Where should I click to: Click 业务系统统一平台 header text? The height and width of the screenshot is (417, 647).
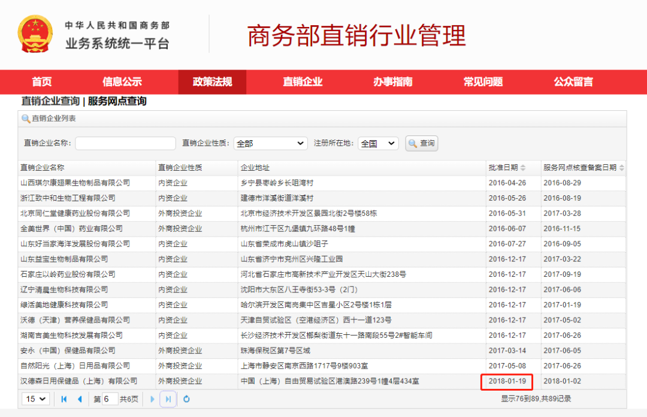(x=117, y=43)
